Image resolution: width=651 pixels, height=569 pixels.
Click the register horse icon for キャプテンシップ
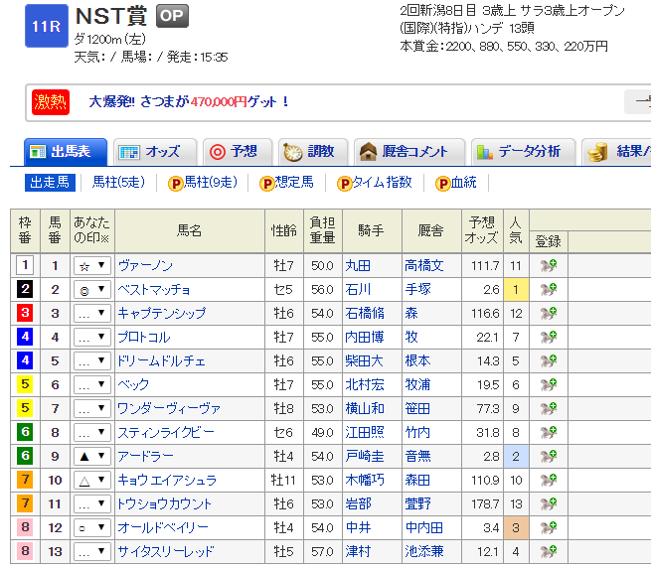coord(549,313)
